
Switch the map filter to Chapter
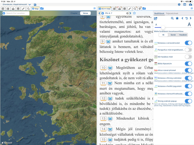click(74, 13)
